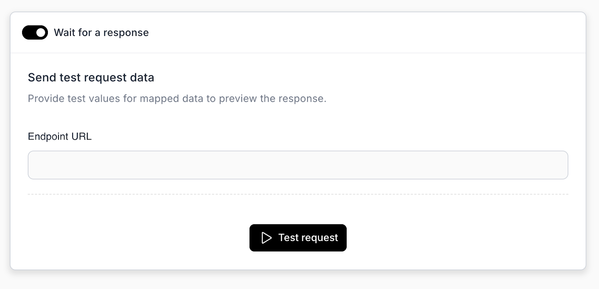Click the "Endpoint URL" field label
This screenshot has width=599, height=289.
click(60, 136)
